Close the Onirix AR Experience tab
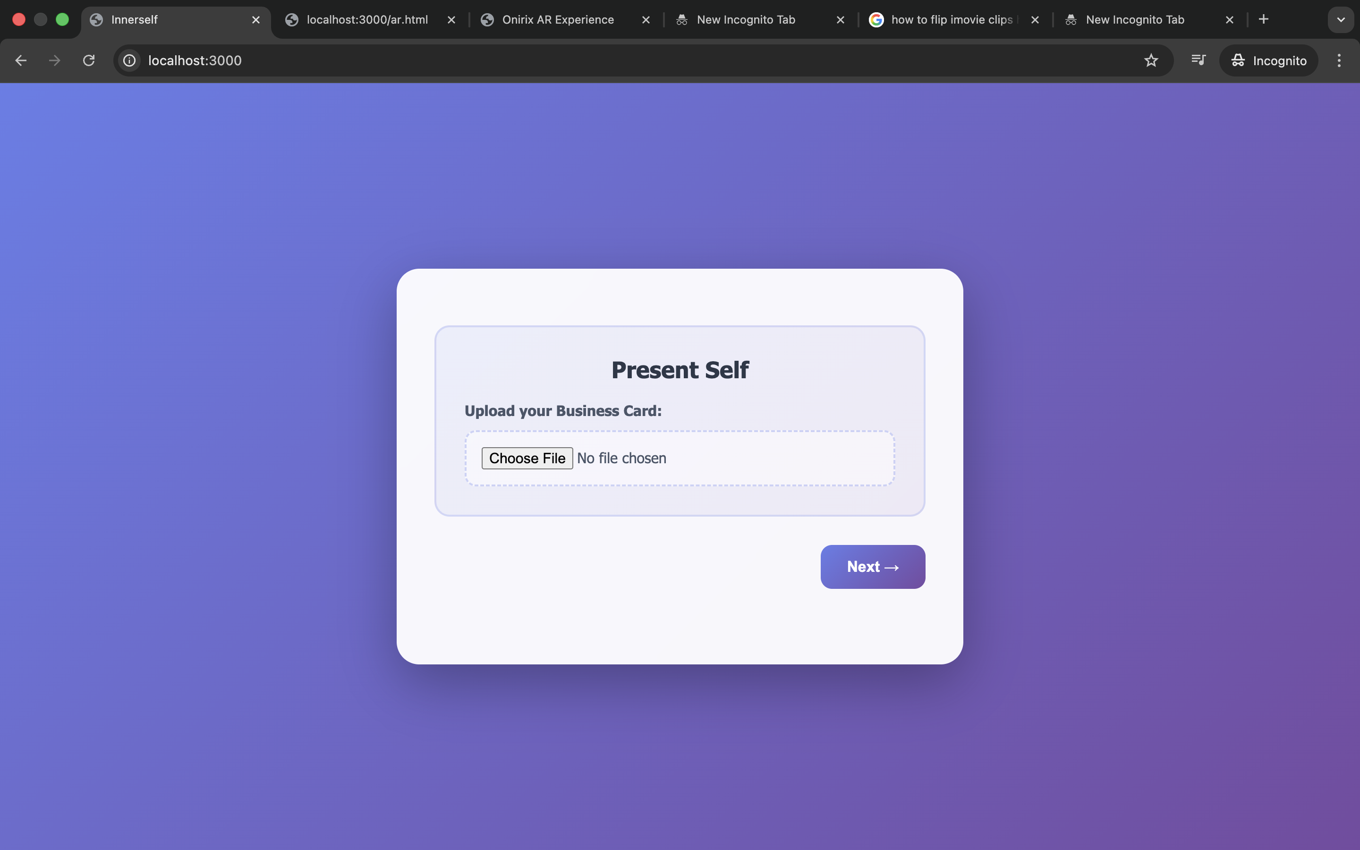 (x=646, y=20)
